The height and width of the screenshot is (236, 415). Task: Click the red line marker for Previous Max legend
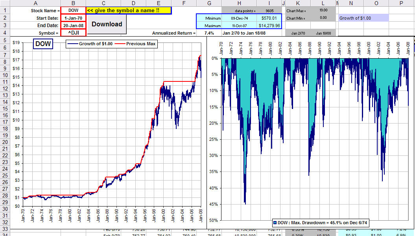120,44
